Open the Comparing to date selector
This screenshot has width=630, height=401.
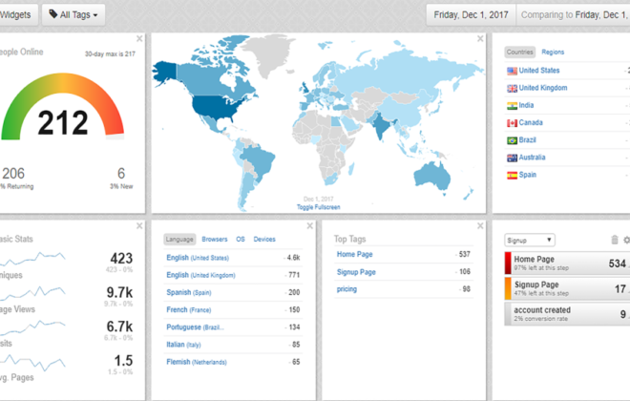click(574, 15)
